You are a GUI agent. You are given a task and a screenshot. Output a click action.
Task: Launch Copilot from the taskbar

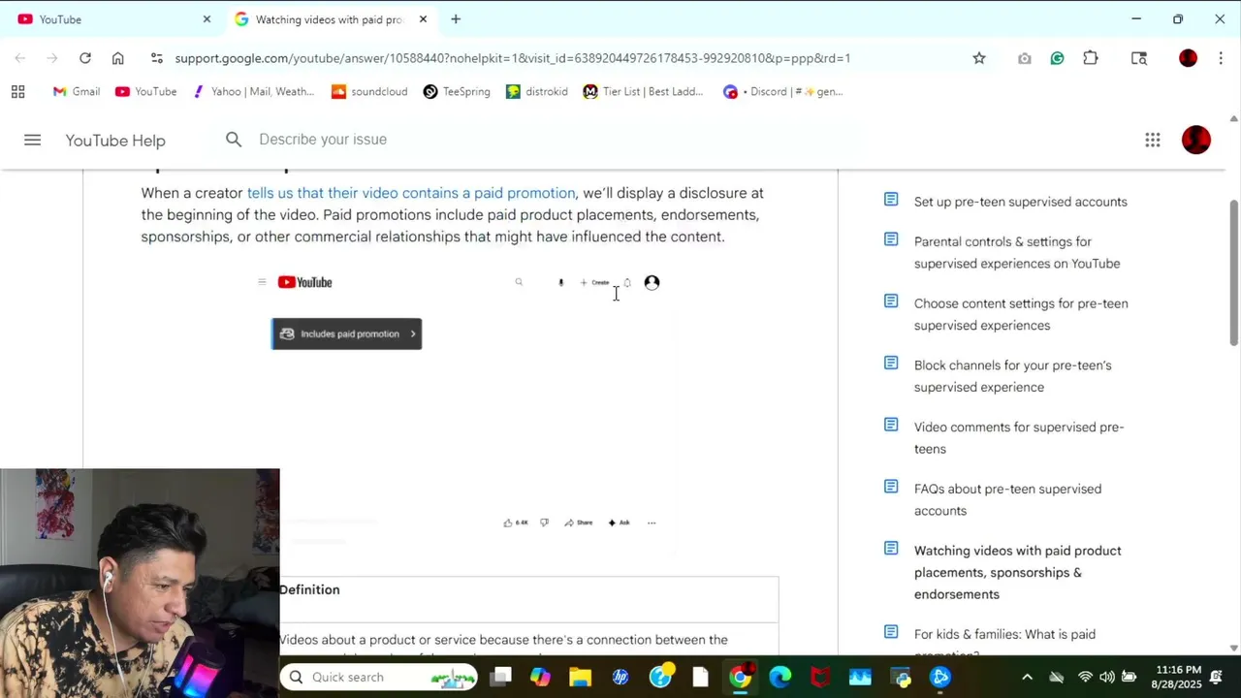(540, 677)
